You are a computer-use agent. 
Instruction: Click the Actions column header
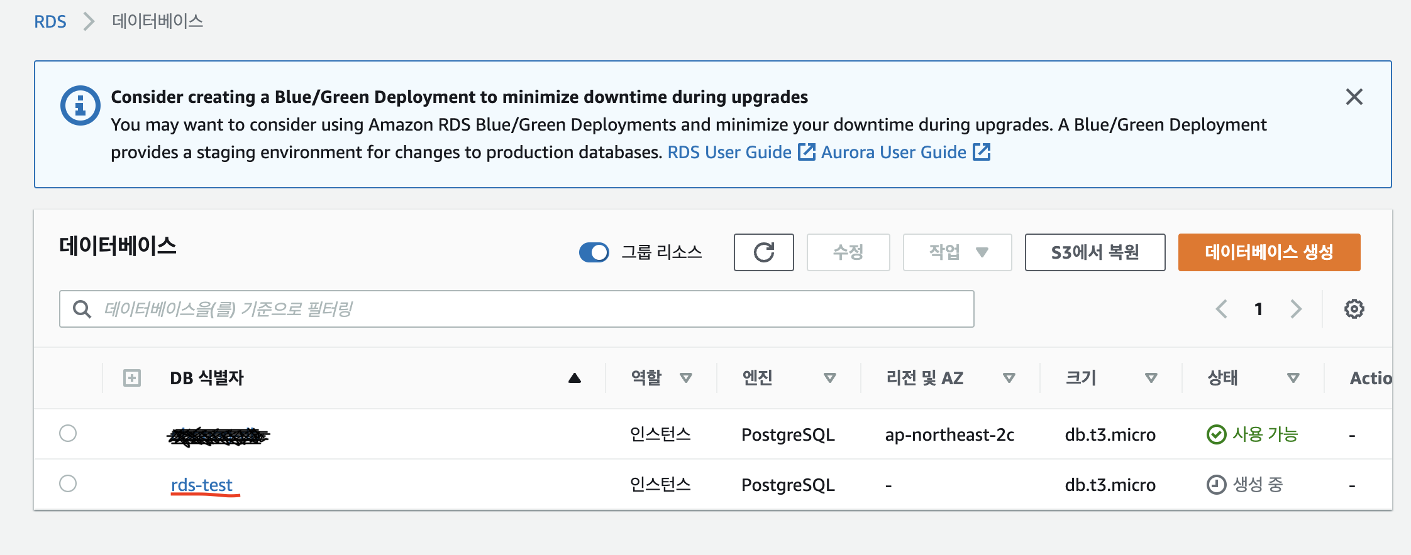1371,378
